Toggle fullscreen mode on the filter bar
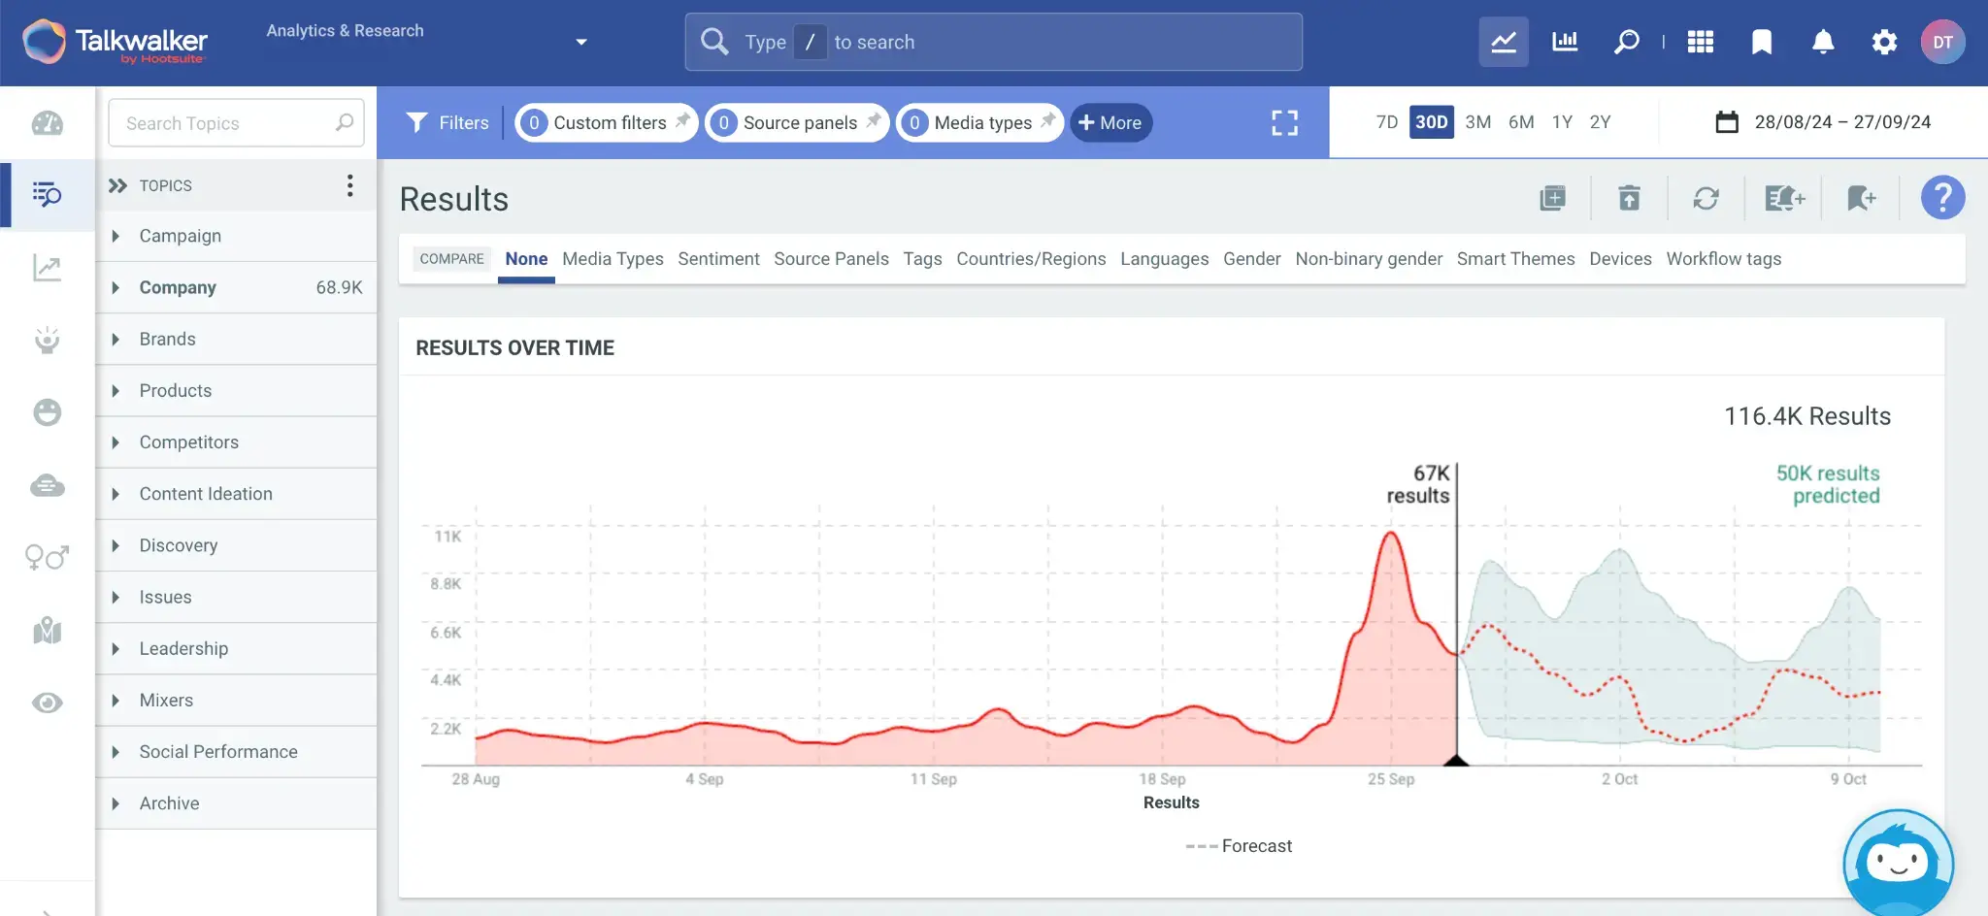Image resolution: width=1988 pixels, height=916 pixels. pos(1283,122)
